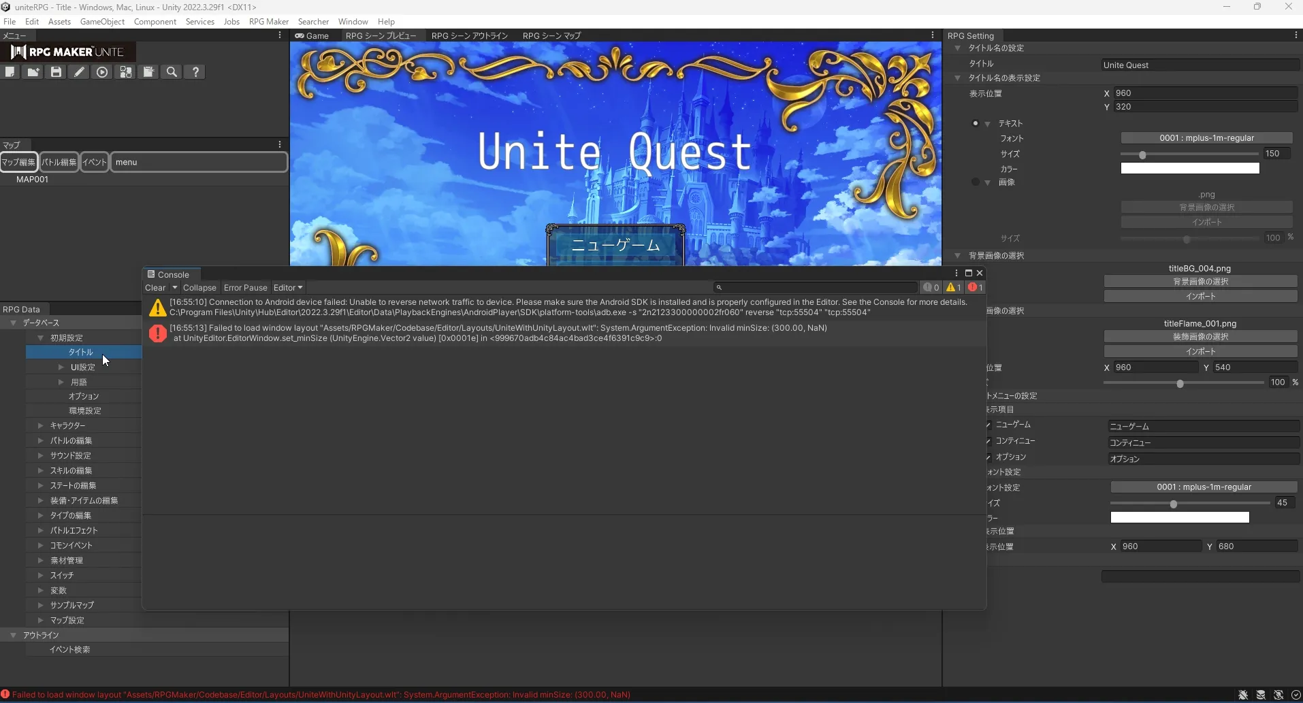Open the Editor dropdown in Console
The height and width of the screenshot is (703, 1303).
pos(288,288)
